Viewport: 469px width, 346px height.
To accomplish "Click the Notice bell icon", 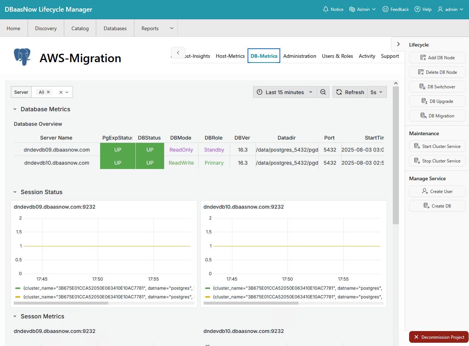I will (x=326, y=9).
